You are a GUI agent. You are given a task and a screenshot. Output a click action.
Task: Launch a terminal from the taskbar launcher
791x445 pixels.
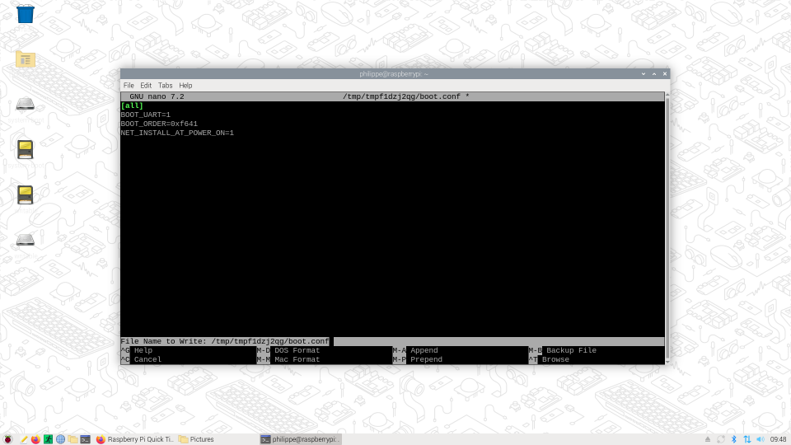pyautogui.click(x=85, y=439)
